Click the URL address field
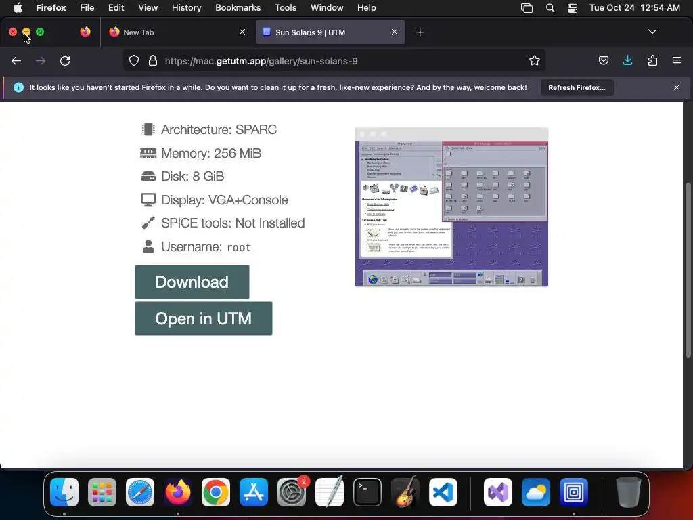 point(334,61)
